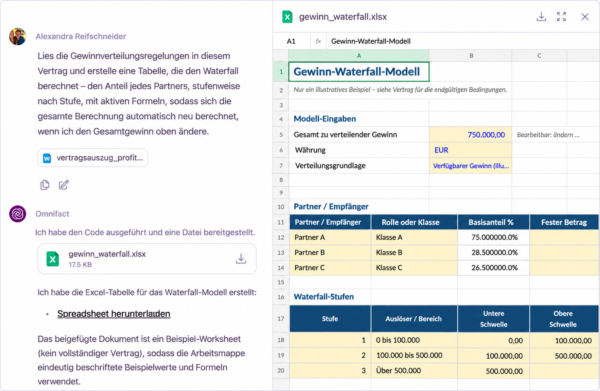Image resolution: width=600 pixels, height=391 pixels.
Task: Click the formula bar showing Gewinn-Waterfall-Modell
Action: pyautogui.click(x=463, y=41)
